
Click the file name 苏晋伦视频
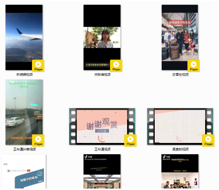click(x=180, y=75)
